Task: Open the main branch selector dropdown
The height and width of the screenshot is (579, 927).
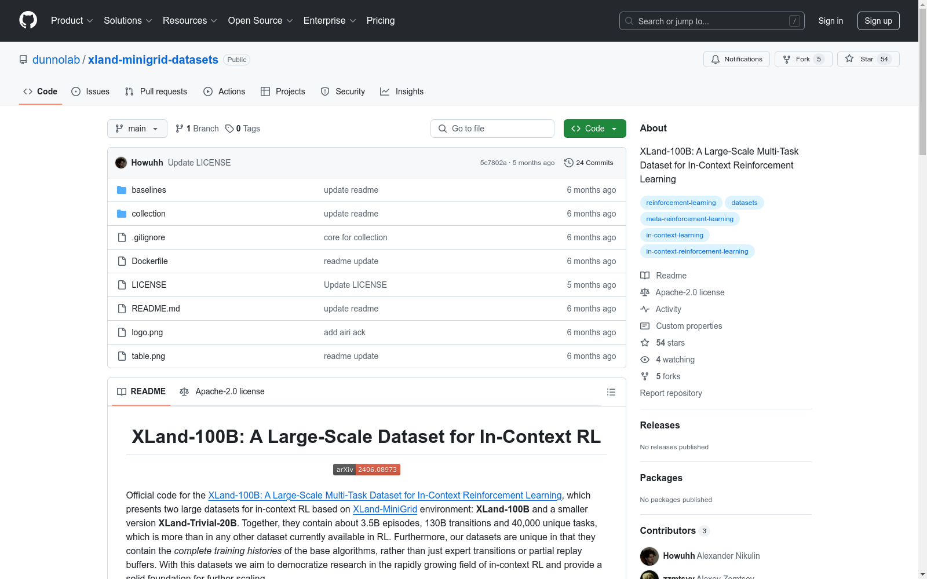Action: pos(137,129)
